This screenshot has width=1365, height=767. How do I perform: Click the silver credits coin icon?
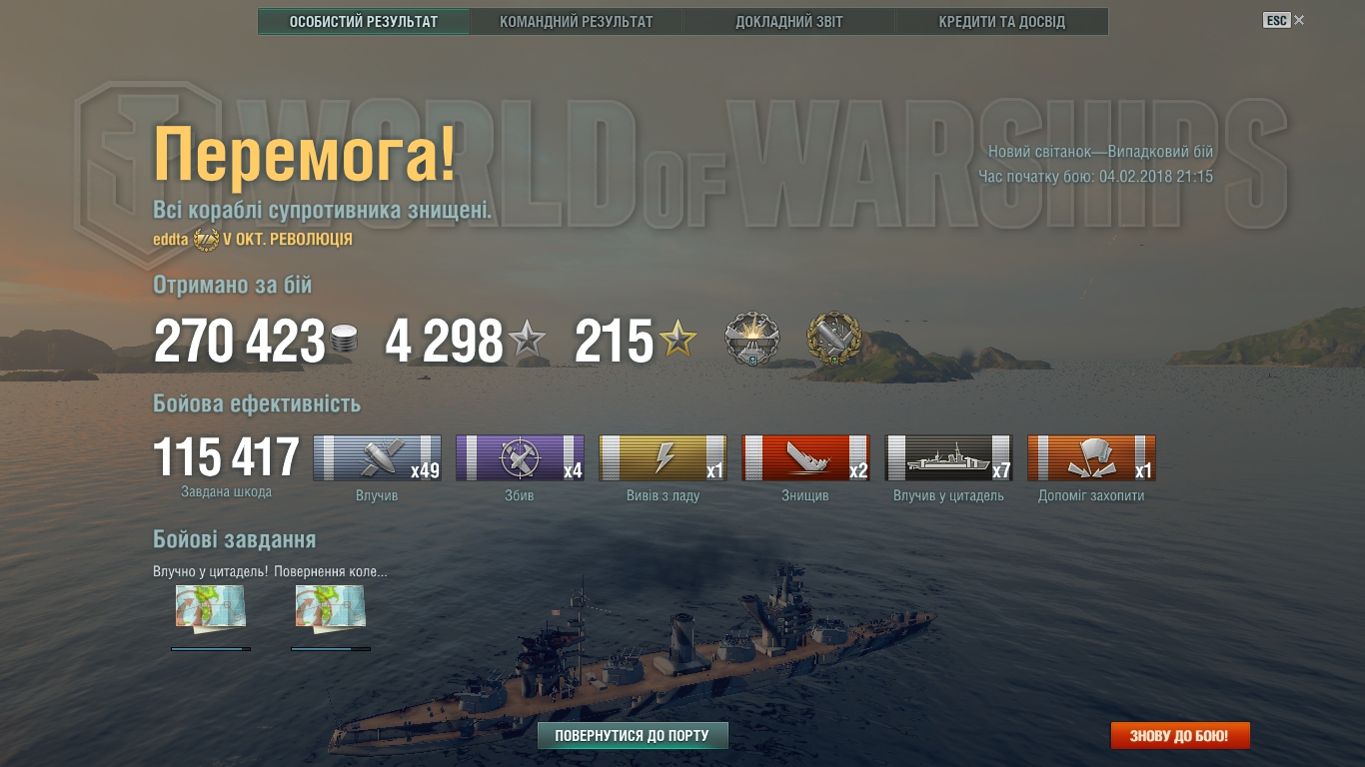[x=343, y=340]
